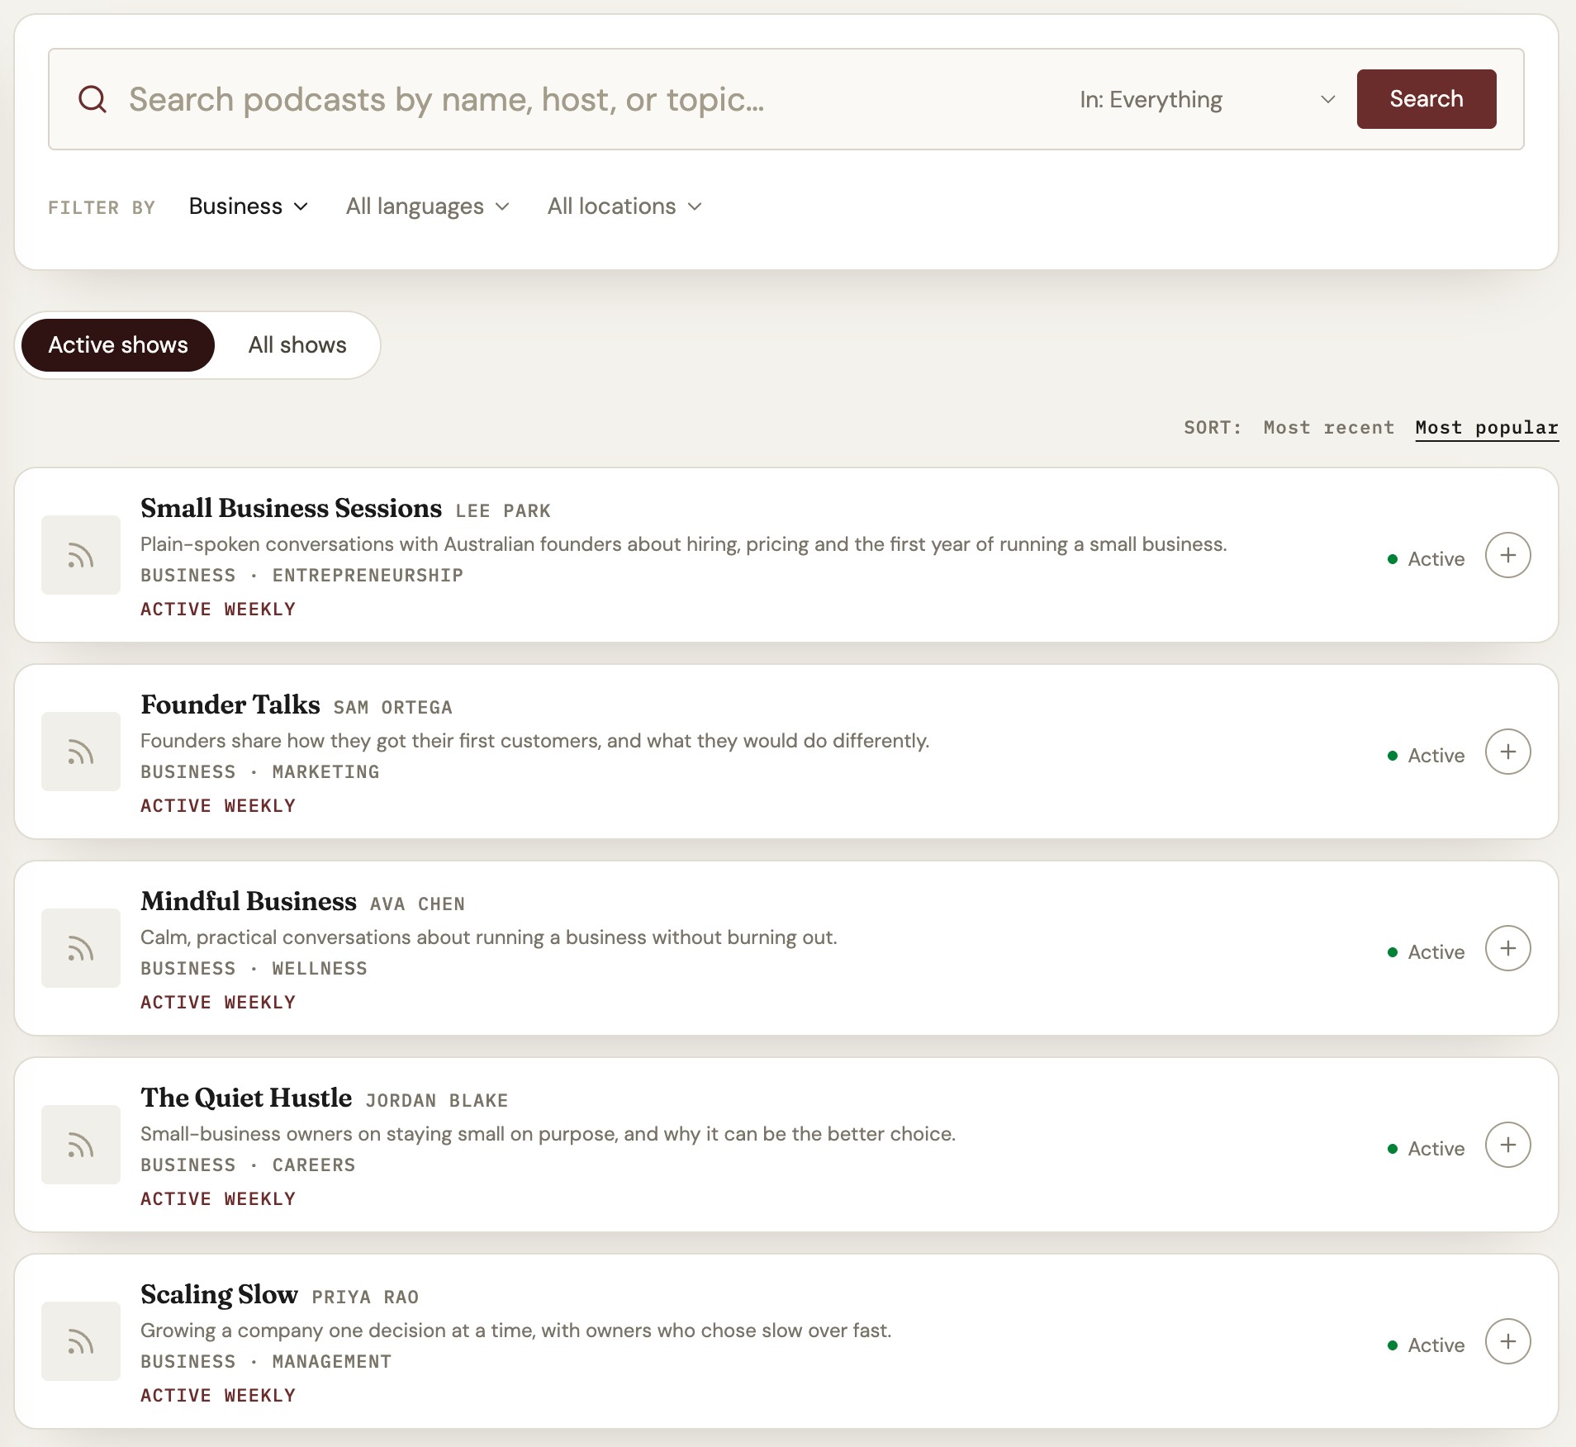The image size is (1576, 1447).
Task: Select the Entrepreneurship tag
Action: click(x=368, y=576)
